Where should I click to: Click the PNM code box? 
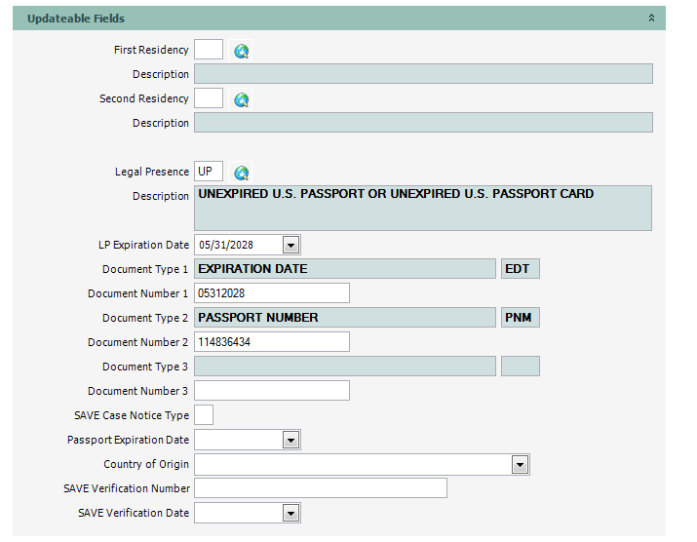521,318
